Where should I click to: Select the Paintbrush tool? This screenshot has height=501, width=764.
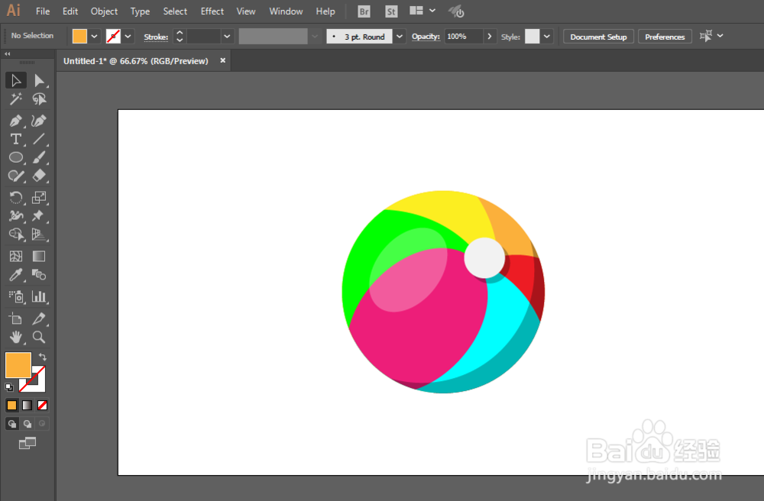tap(39, 157)
